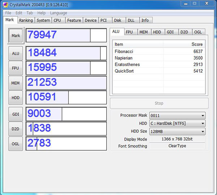The height and width of the screenshot is (195, 217).
Task: Click the total Mark score 79947 bar
Action: [66, 35]
